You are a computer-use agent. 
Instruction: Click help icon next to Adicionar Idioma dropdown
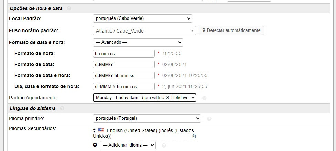(164, 146)
